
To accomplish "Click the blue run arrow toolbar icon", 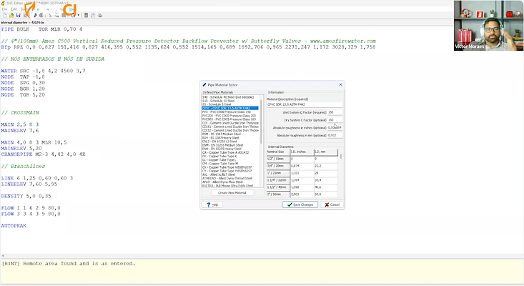I will 35,15.
